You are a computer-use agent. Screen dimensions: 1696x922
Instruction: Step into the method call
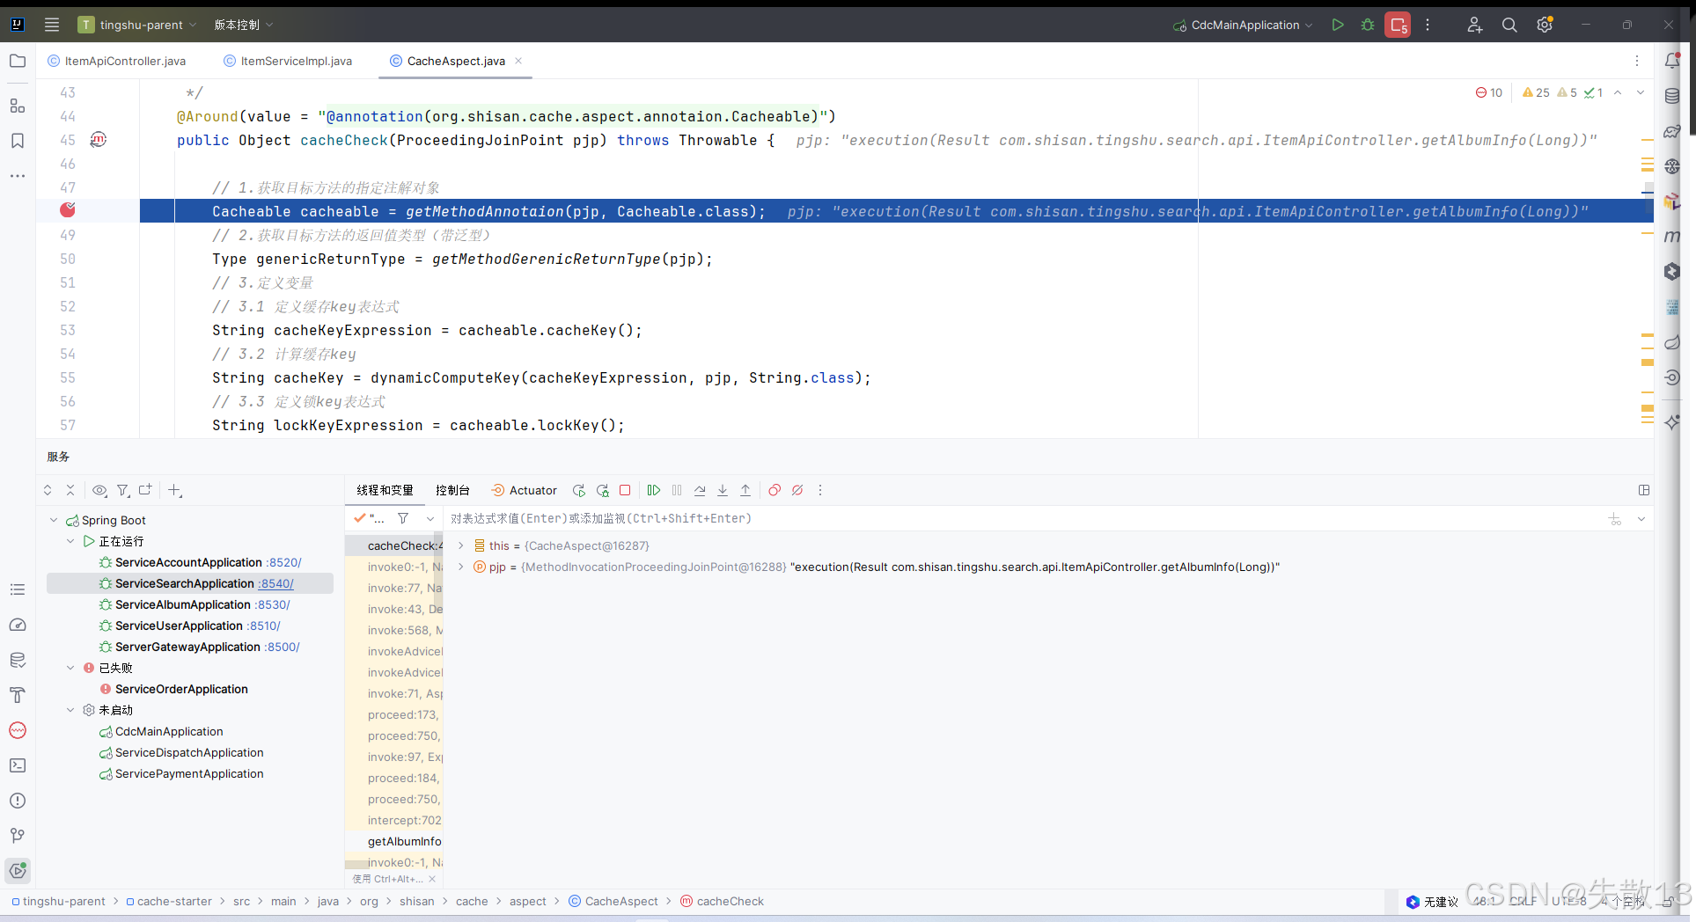[x=723, y=490]
